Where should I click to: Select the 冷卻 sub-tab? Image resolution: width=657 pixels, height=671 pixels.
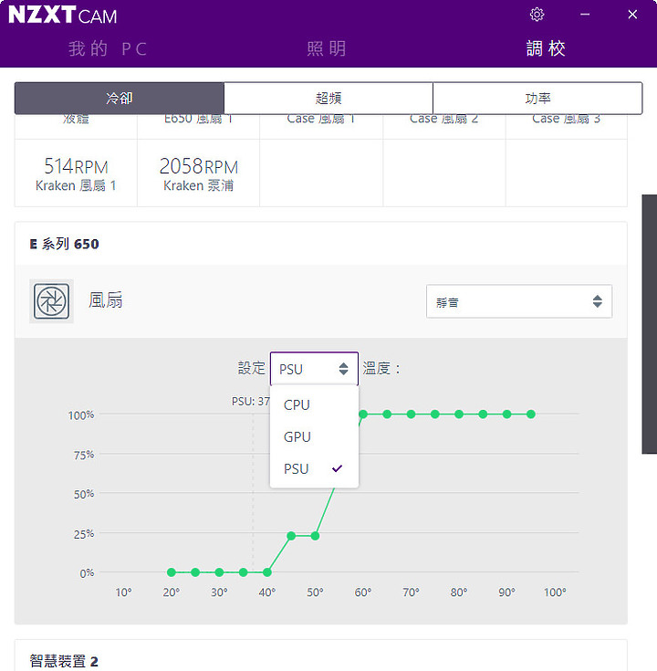pyautogui.click(x=120, y=98)
